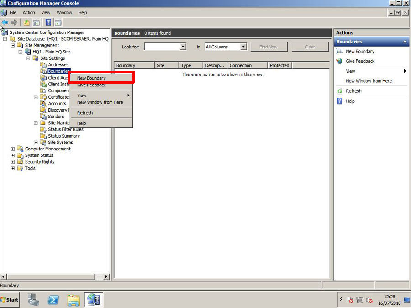Screen dimensions: 411x308
Task: Open Server Manager taskbar icon
Action: [x=33, y=300]
